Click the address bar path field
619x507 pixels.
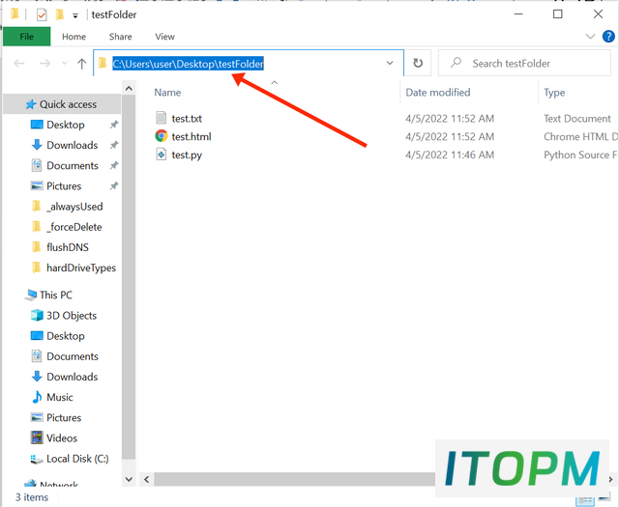pos(249,63)
